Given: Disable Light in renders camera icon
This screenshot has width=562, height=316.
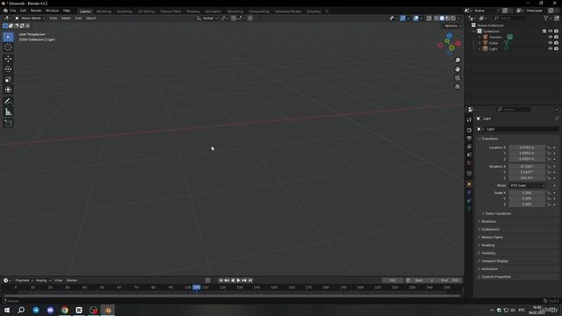Looking at the screenshot, I should click(556, 48).
